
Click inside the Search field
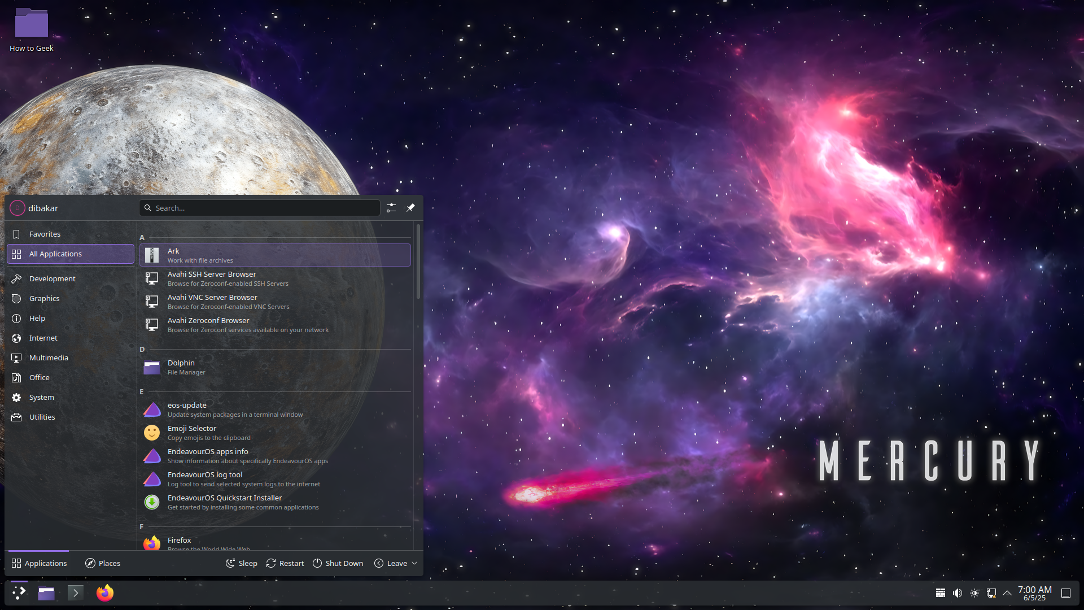pyautogui.click(x=259, y=208)
